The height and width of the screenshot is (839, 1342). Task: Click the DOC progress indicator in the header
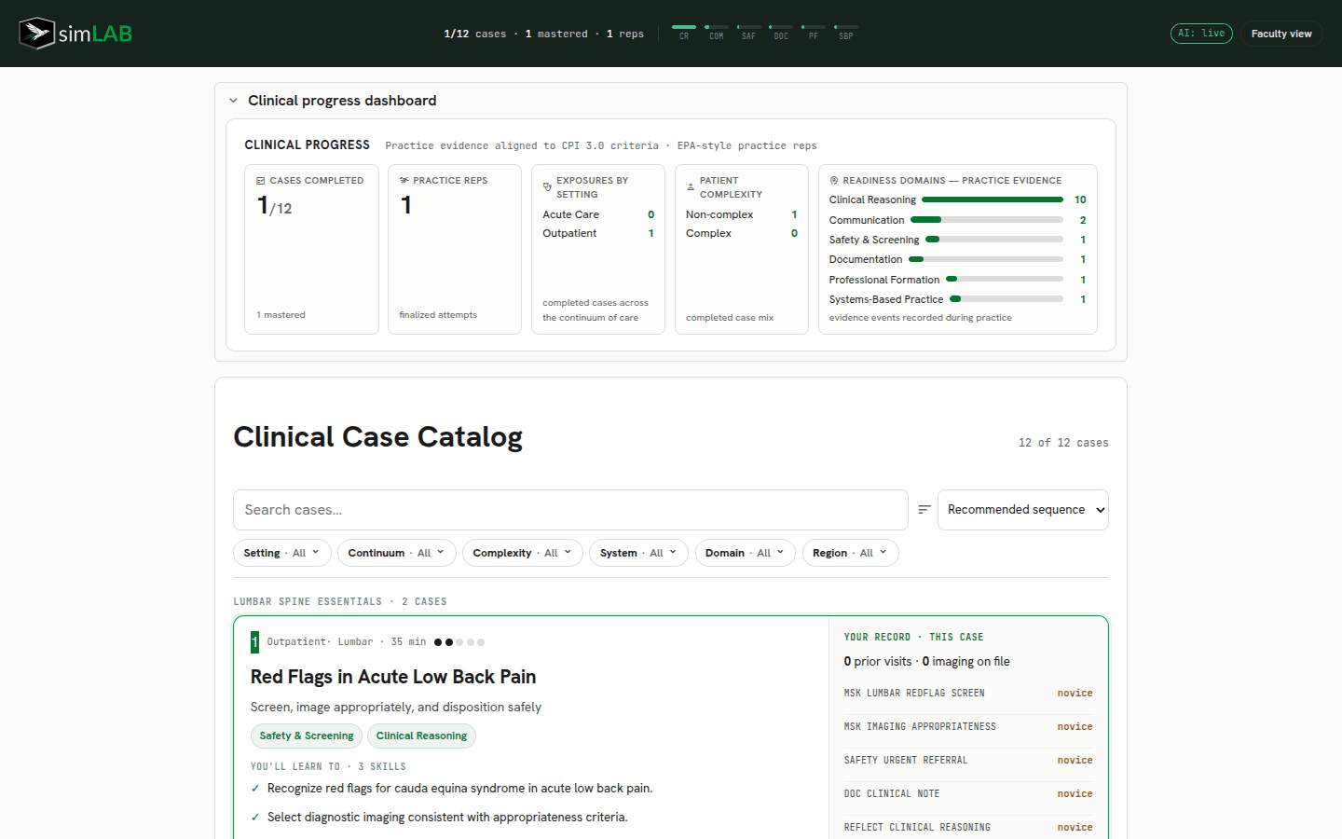click(x=781, y=33)
